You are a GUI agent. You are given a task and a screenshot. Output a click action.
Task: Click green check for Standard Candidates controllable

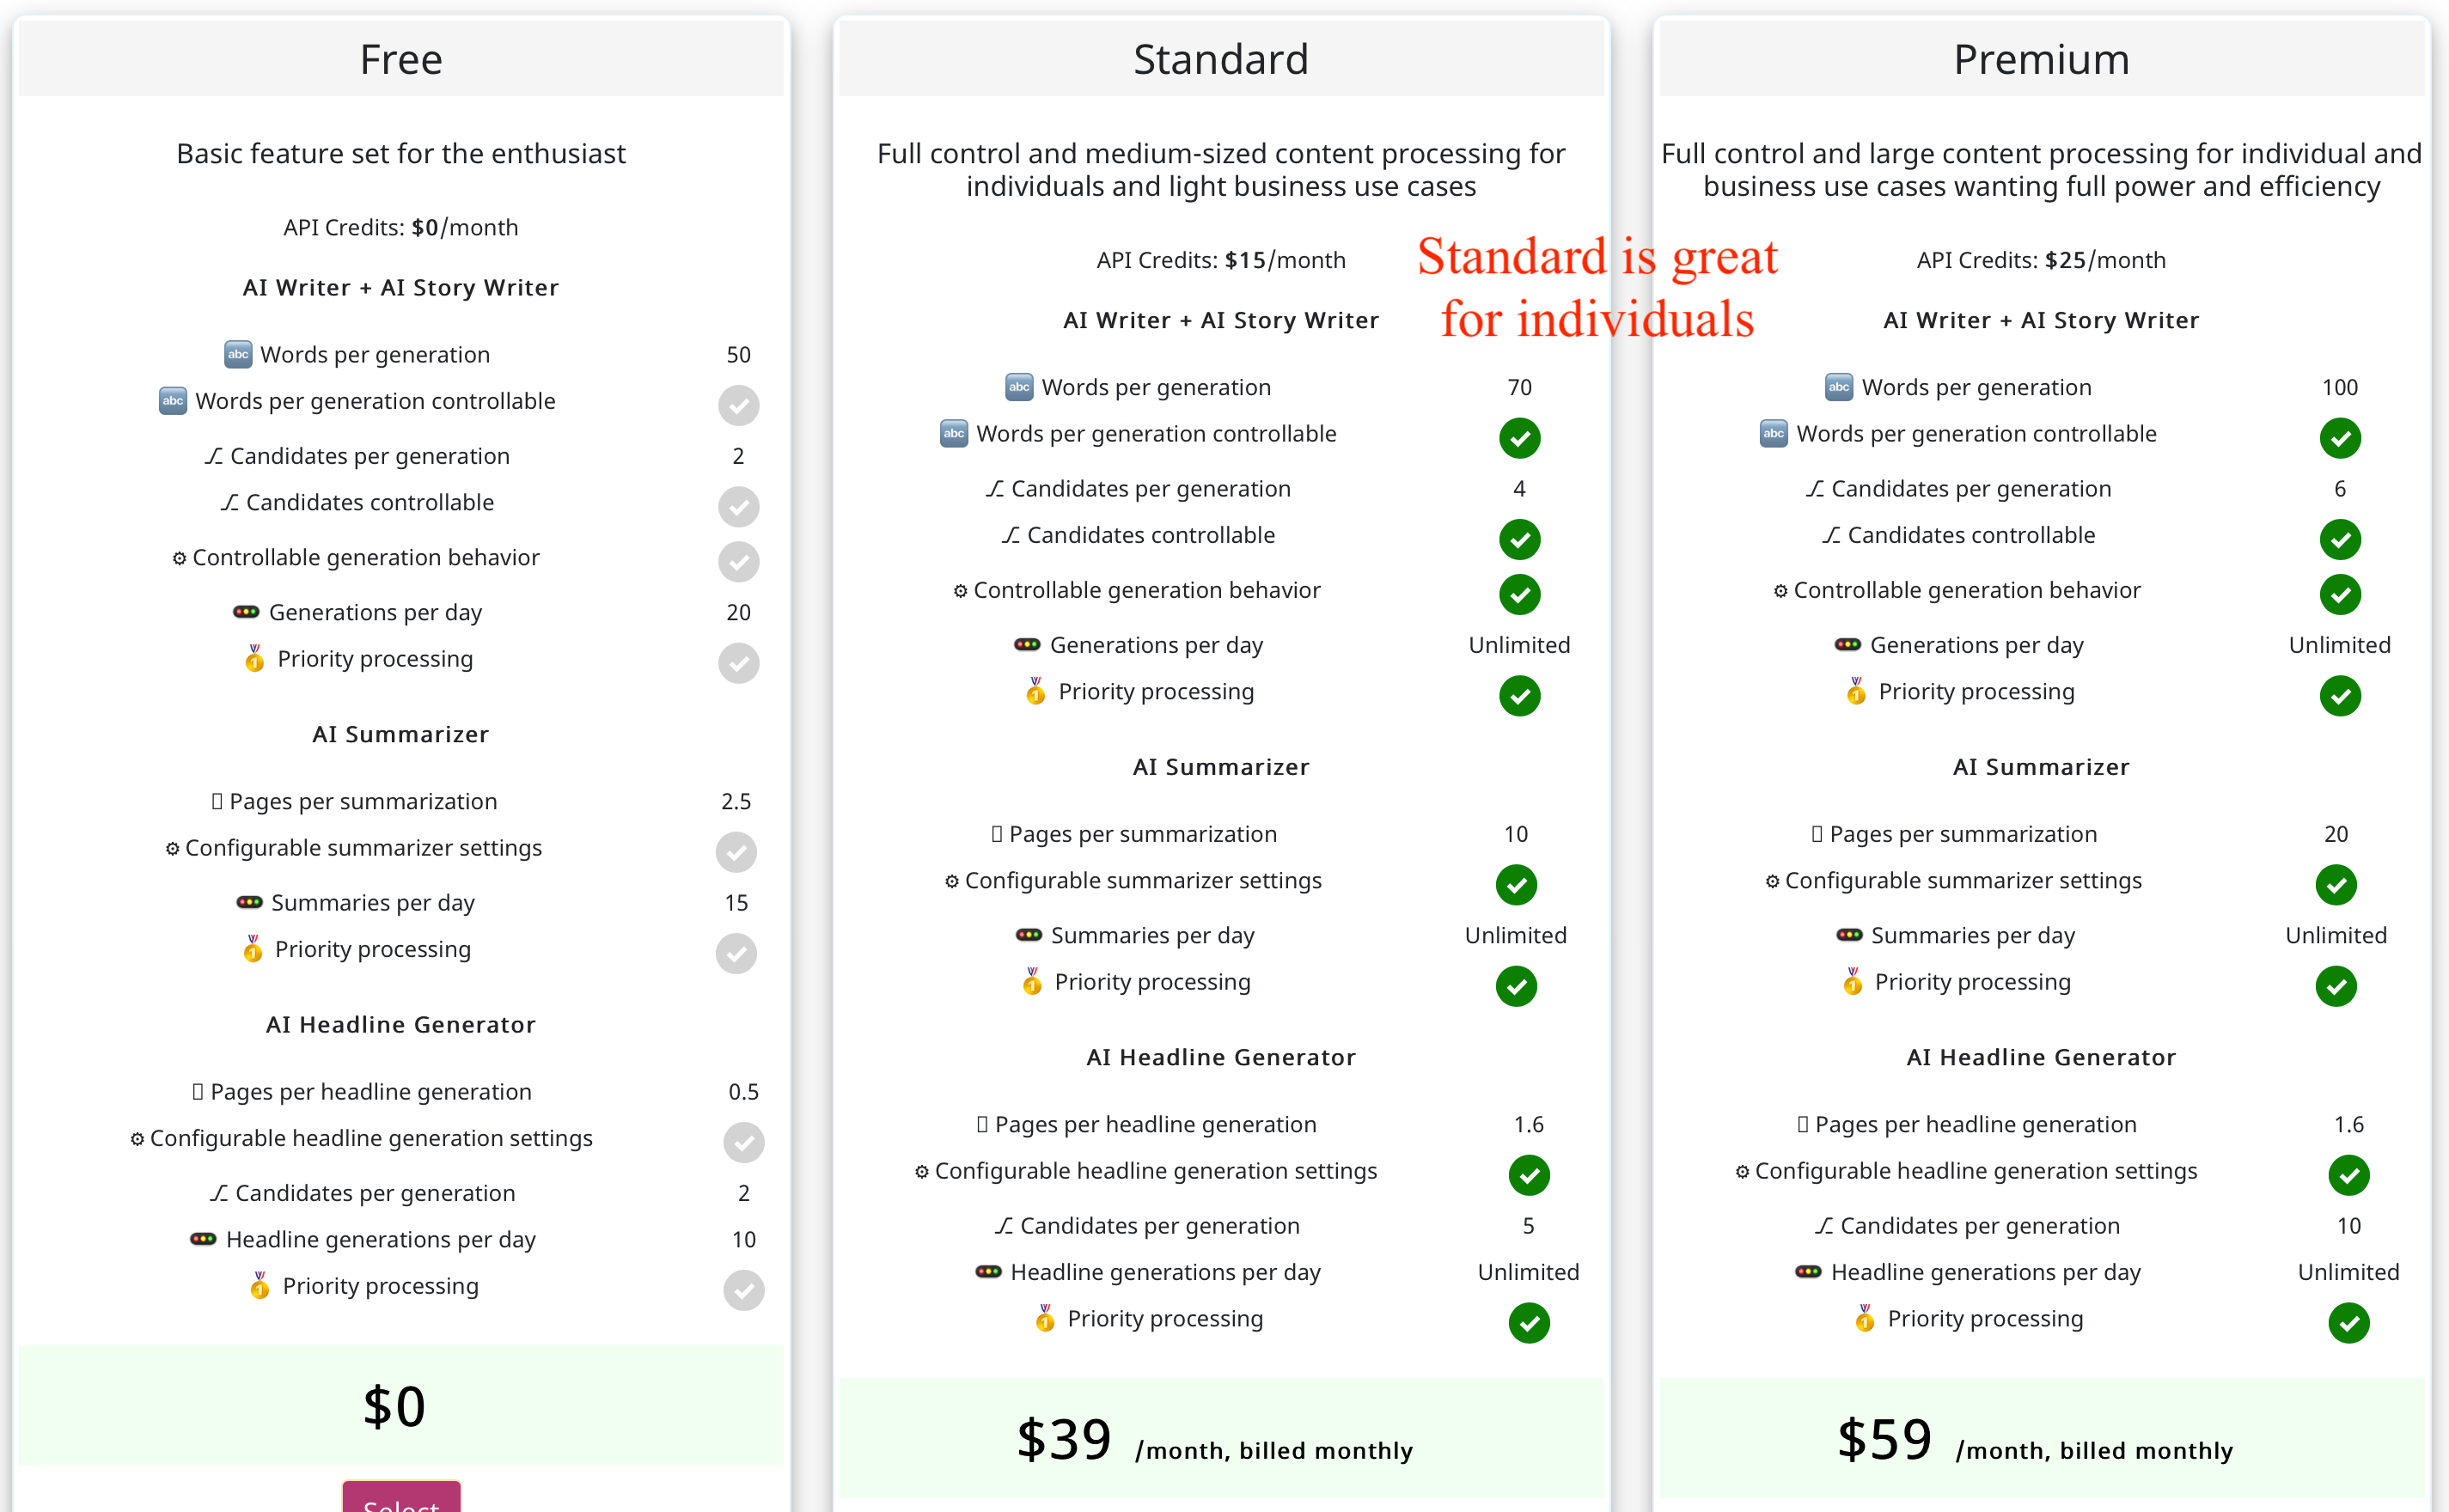coord(1519,539)
